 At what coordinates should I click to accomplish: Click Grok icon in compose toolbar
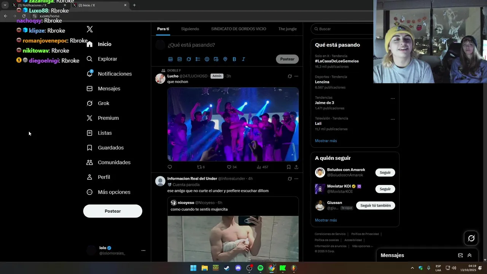point(189,59)
